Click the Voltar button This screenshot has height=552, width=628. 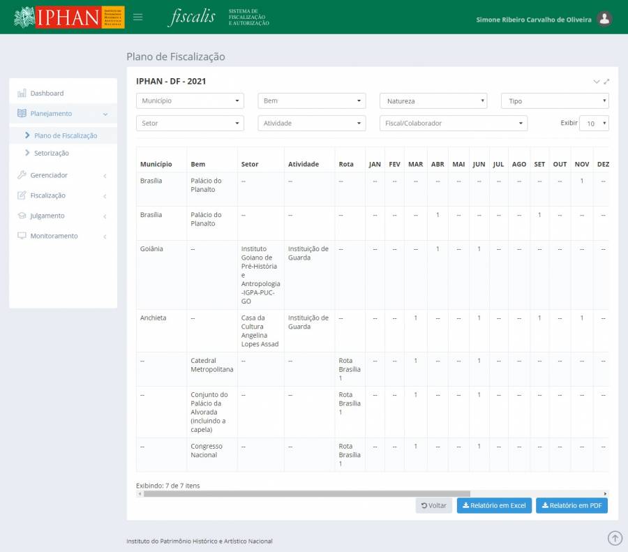click(433, 505)
